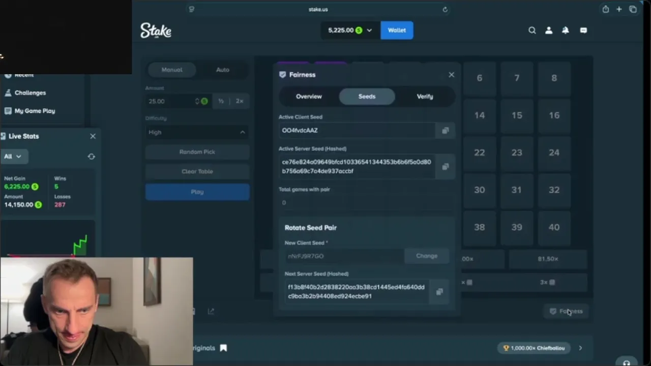651x366 pixels.
Task: Click the arrow next to Chiefbailou
Action: click(580, 348)
